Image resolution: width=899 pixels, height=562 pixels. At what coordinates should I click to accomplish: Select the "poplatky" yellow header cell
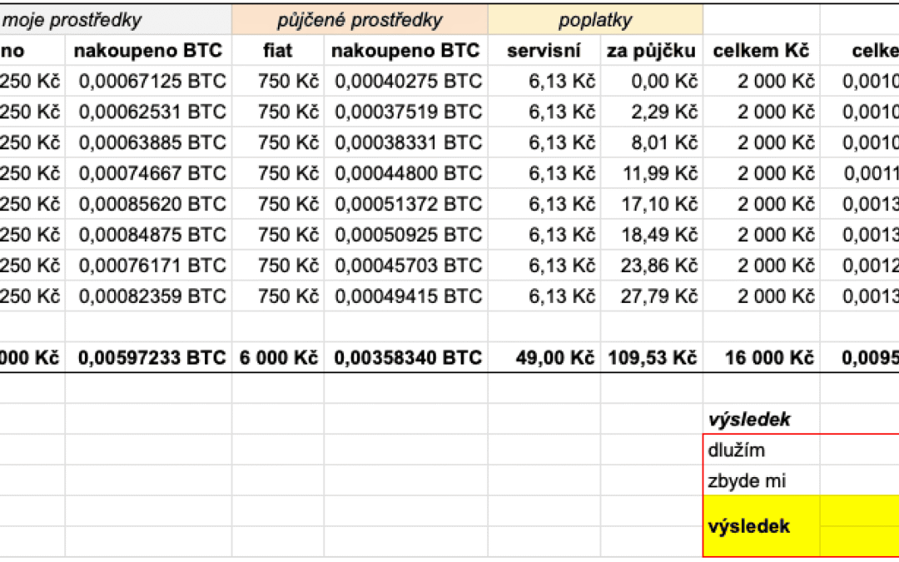[595, 20]
